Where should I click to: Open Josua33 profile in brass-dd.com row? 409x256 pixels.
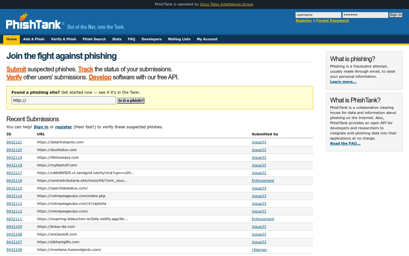pos(259,227)
